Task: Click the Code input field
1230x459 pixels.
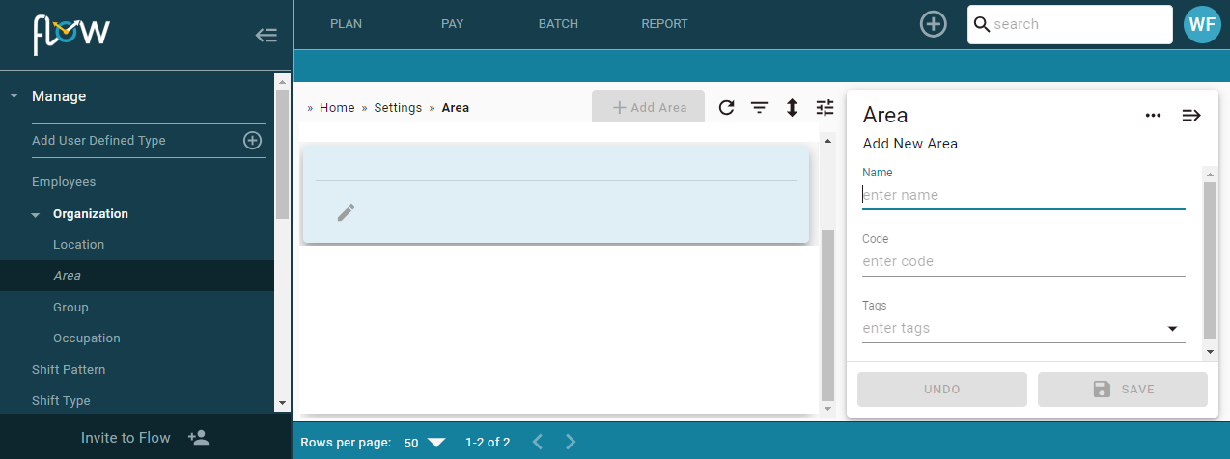Action: click(1023, 261)
